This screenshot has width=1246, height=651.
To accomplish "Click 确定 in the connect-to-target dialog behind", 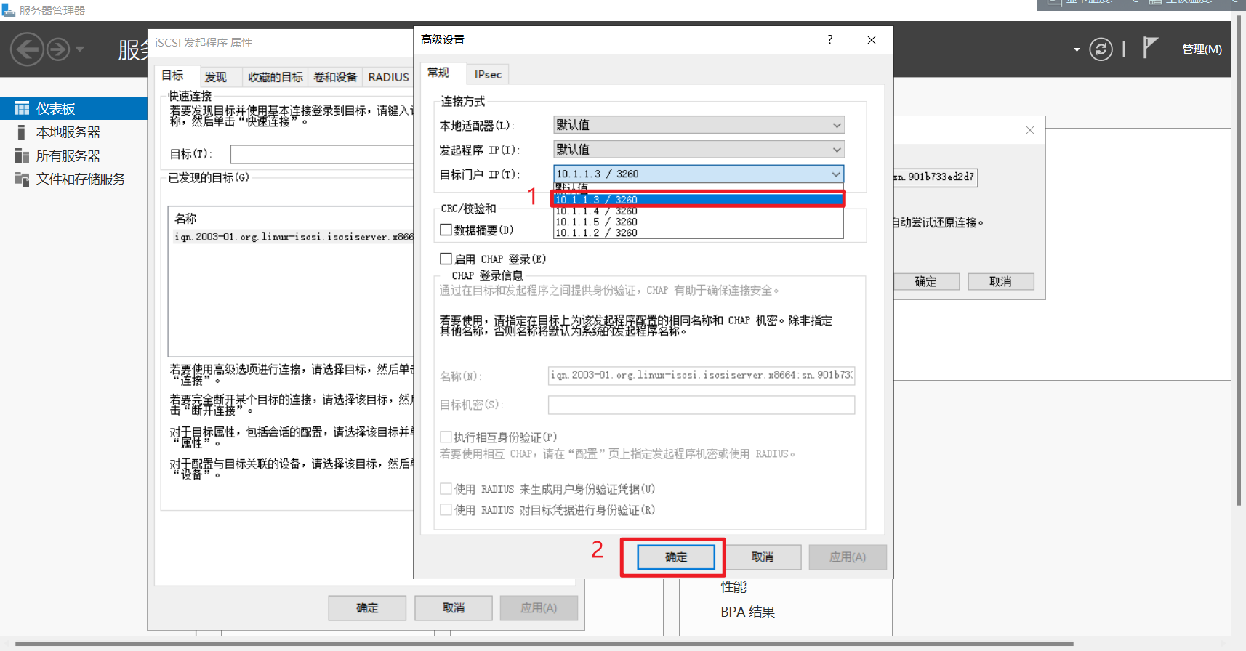I will click(925, 282).
